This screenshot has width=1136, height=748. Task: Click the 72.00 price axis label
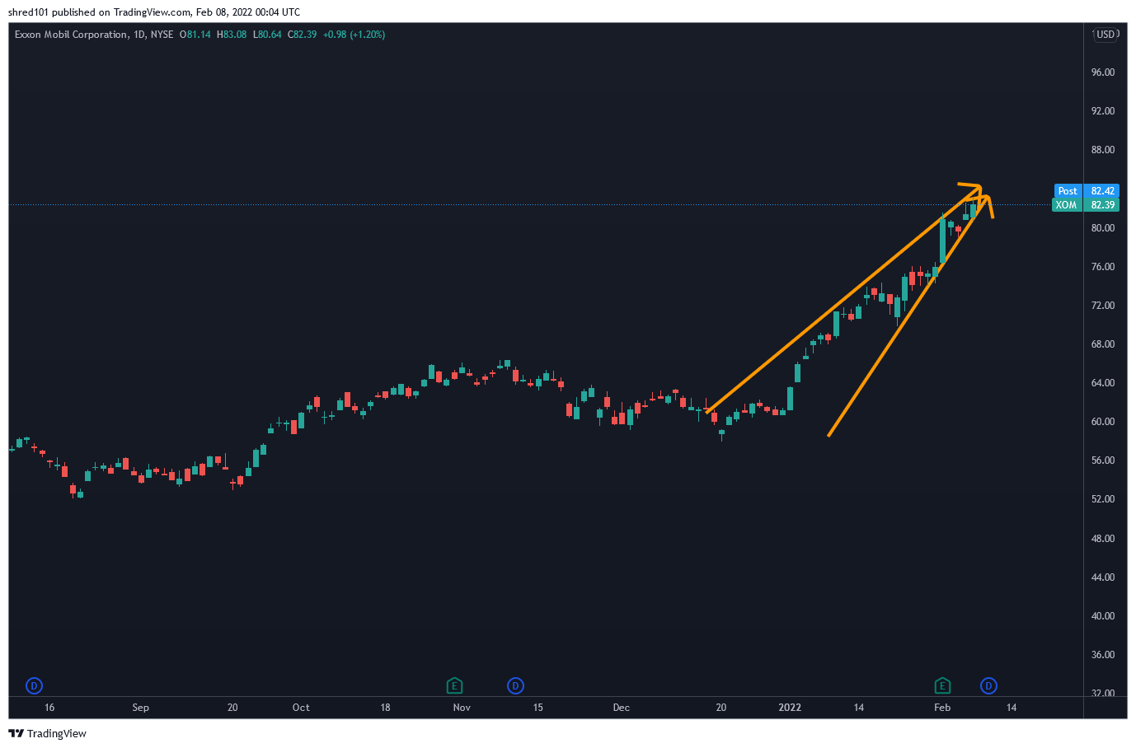pyautogui.click(x=1103, y=306)
